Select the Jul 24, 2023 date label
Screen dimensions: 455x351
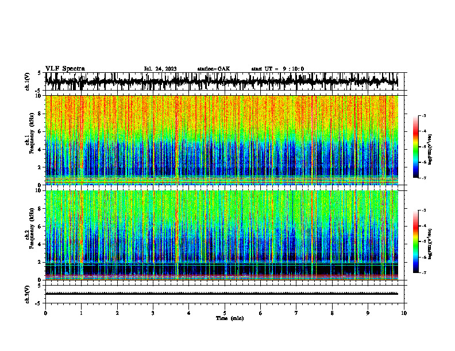coord(160,69)
